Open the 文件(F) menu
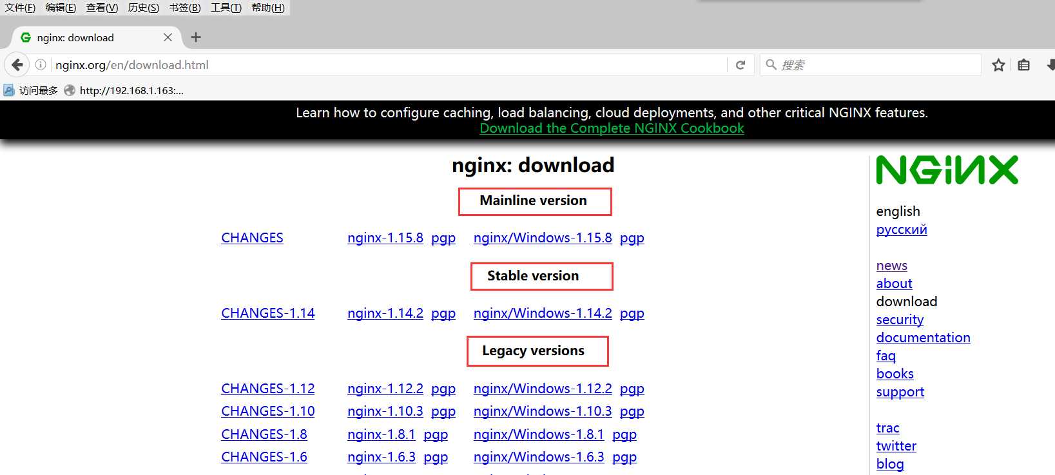 tap(20, 8)
